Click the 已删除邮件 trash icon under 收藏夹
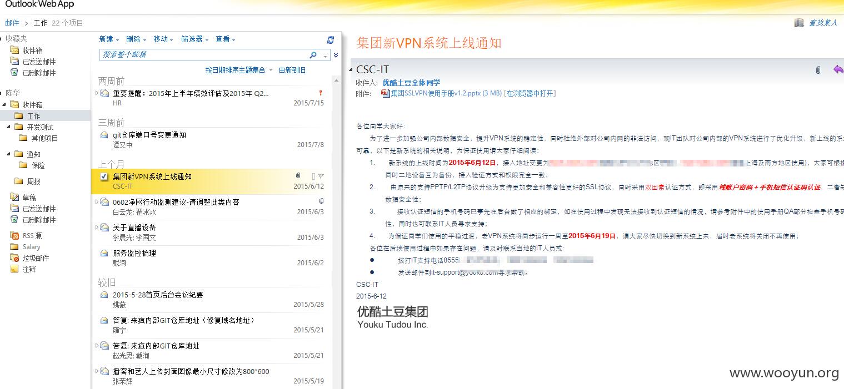 click(15, 73)
